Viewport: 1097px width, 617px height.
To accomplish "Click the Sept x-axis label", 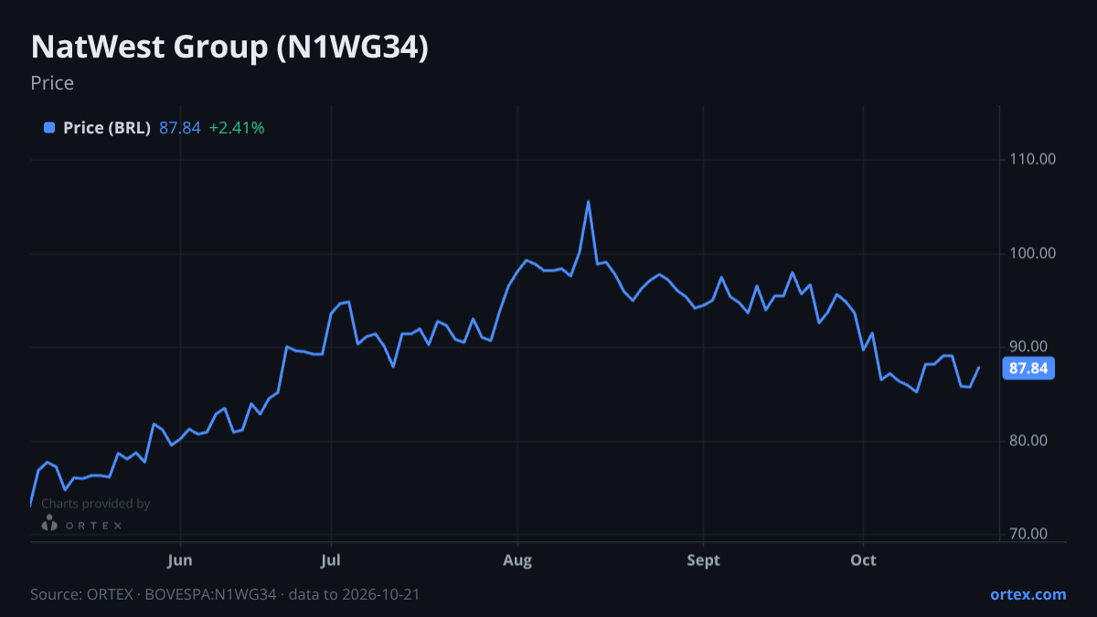I will pyautogui.click(x=704, y=559).
